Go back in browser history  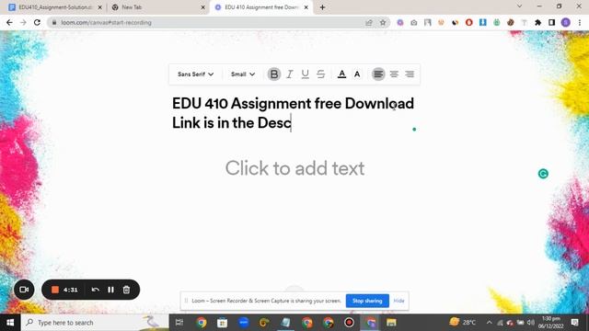click(x=9, y=22)
